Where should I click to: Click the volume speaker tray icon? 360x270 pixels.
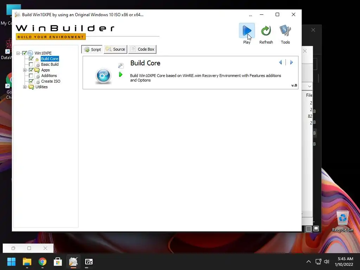pos(327,262)
